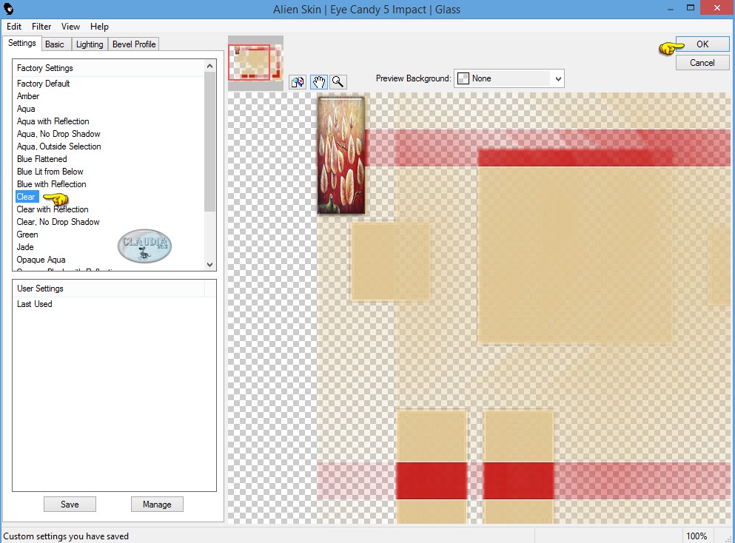This screenshot has width=735, height=543.
Task: Select the Opaque Aqua preset
Action: [41, 260]
